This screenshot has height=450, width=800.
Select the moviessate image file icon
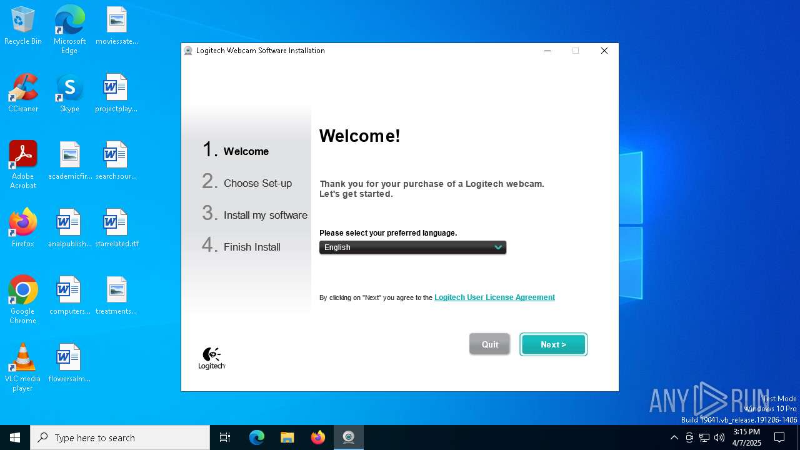(x=116, y=26)
